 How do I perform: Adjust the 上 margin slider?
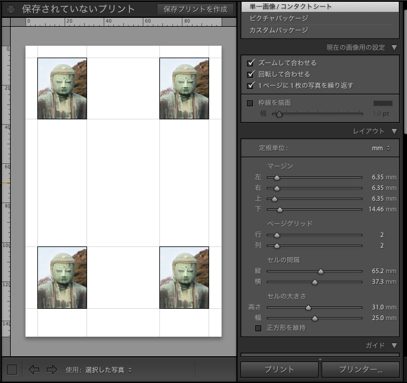315,199
